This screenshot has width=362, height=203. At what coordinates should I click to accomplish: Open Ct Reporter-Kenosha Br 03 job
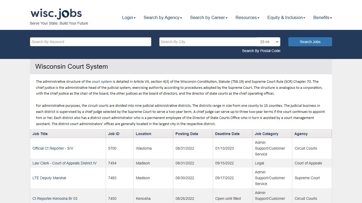(x=55, y=199)
